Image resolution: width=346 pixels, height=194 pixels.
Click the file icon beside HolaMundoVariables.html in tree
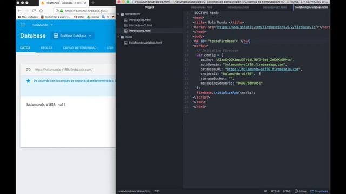126,43
